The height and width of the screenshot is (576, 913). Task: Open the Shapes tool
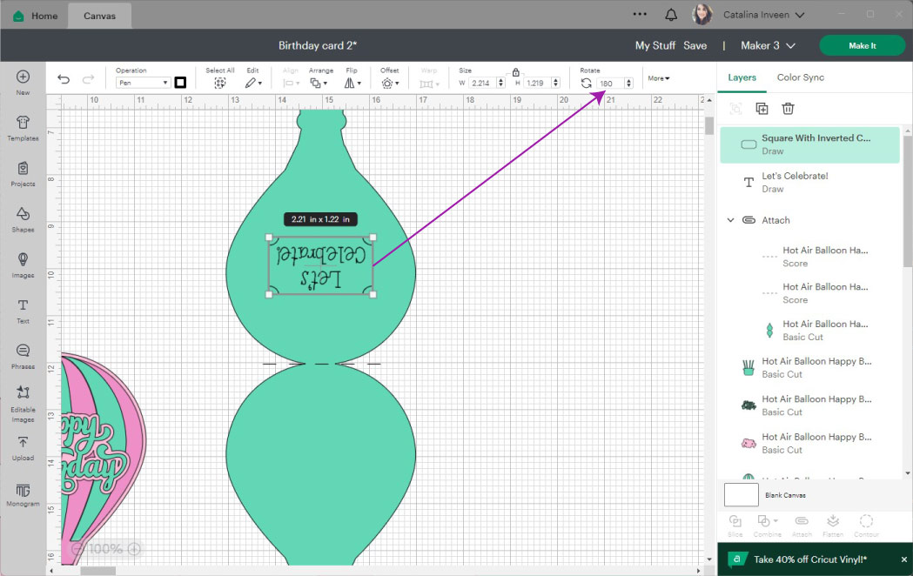[23, 219]
